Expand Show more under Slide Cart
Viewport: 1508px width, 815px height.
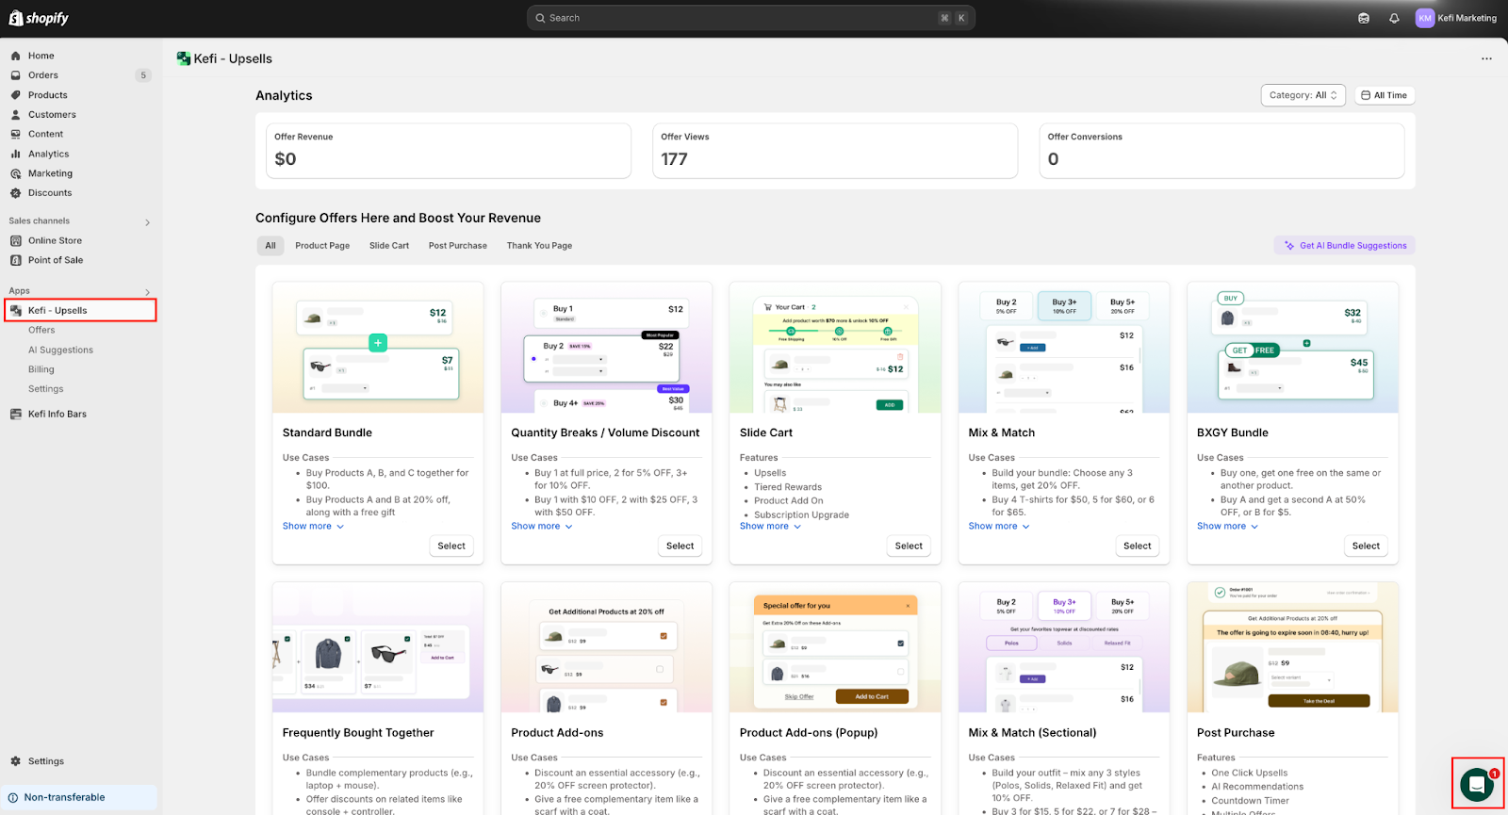click(770, 527)
